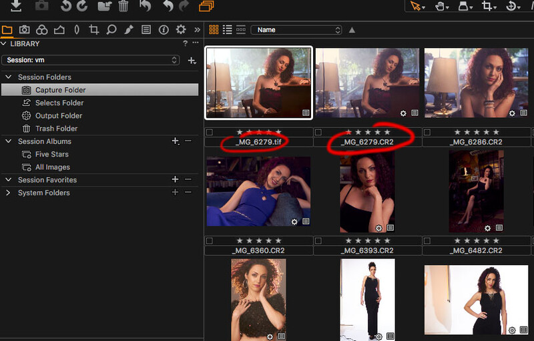Add a Session Favorite with plus
The height and width of the screenshot is (341, 534).
pos(175,179)
